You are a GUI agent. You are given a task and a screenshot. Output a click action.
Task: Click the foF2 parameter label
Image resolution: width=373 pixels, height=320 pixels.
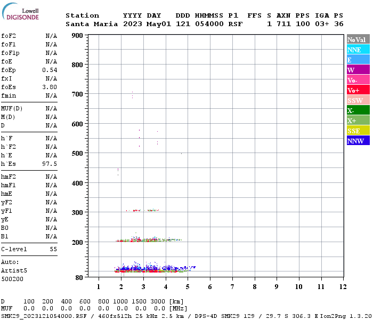pyautogui.click(x=9, y=36)
